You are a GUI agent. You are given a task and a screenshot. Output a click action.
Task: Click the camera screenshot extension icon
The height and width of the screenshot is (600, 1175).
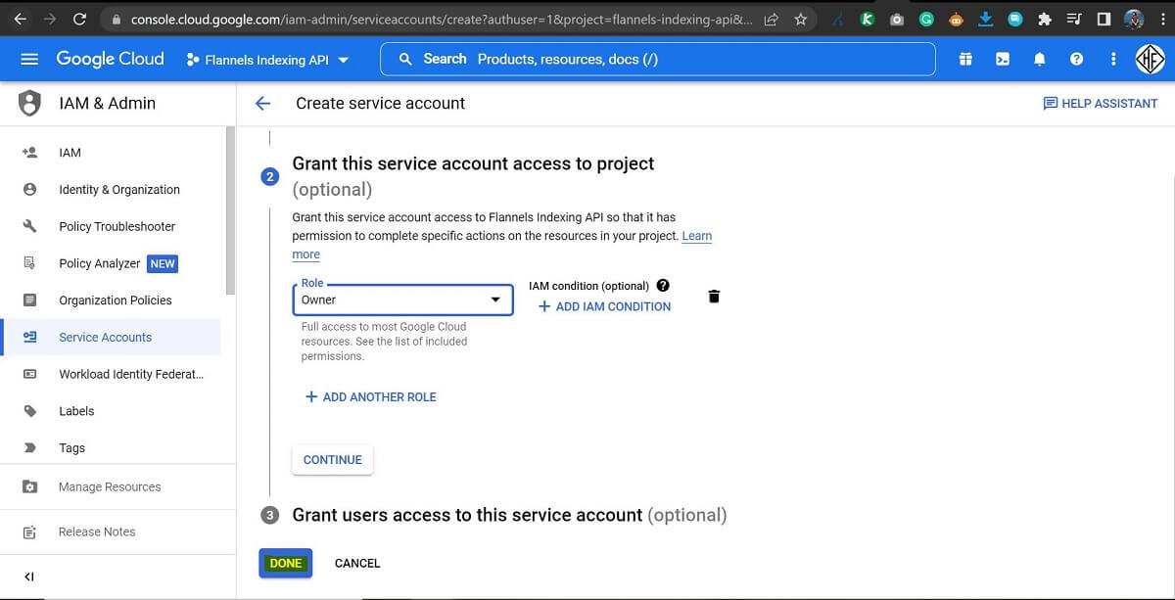(x=896, y=19)
